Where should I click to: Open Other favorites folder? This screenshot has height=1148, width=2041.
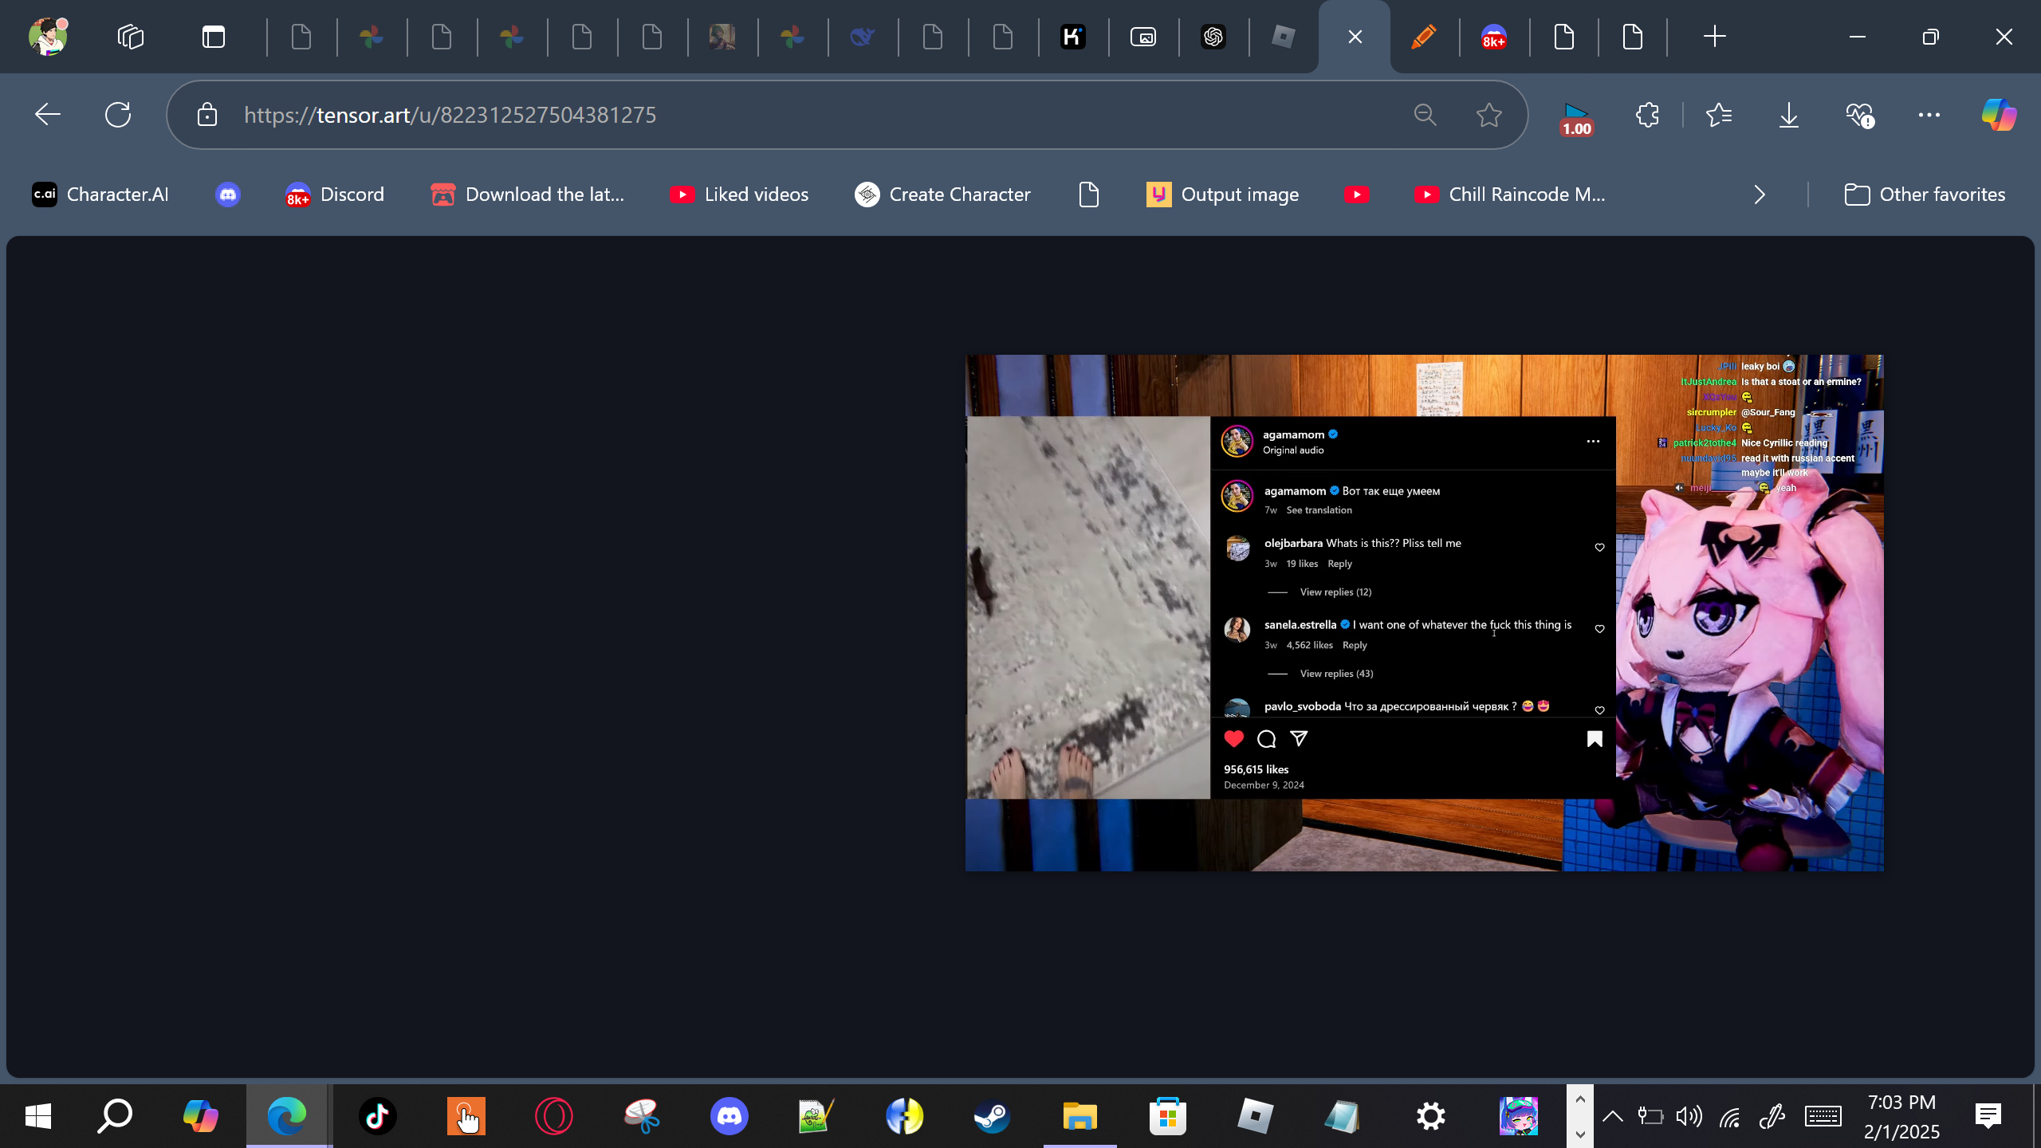click(x=1925, y=195)
